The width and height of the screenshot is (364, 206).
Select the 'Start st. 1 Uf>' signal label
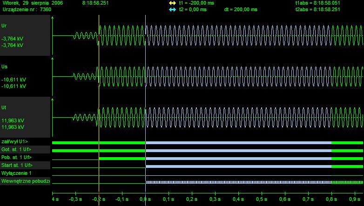(17, 165)
